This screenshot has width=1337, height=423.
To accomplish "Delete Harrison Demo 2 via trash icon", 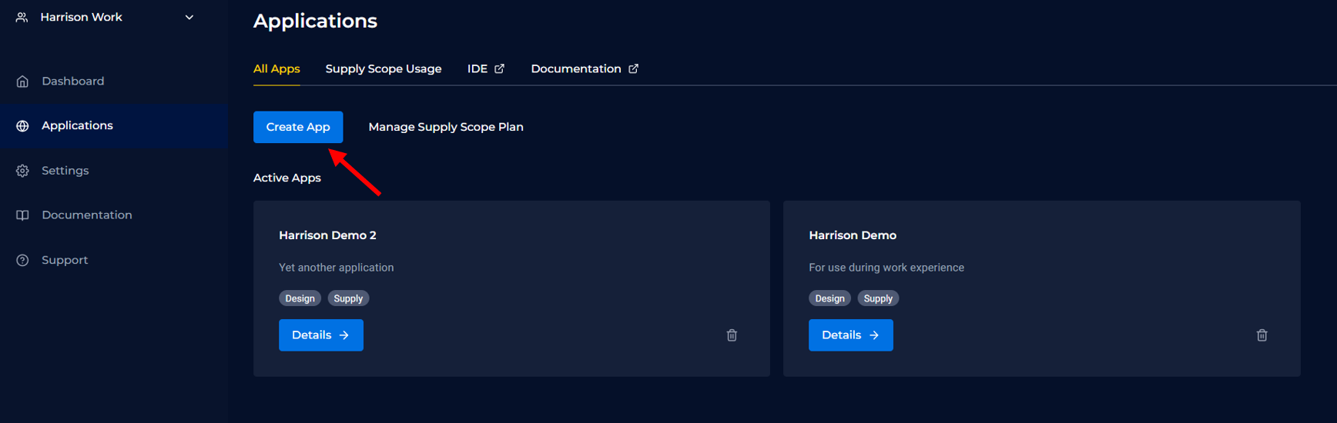I will pos(732,335).
